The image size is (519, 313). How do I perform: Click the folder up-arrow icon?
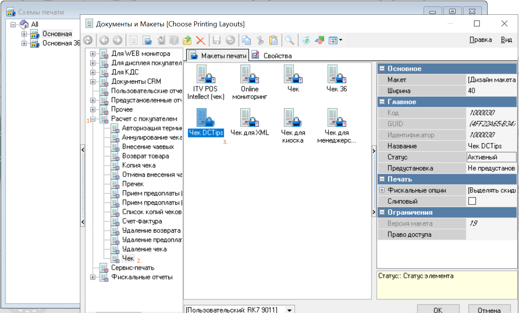187,40
